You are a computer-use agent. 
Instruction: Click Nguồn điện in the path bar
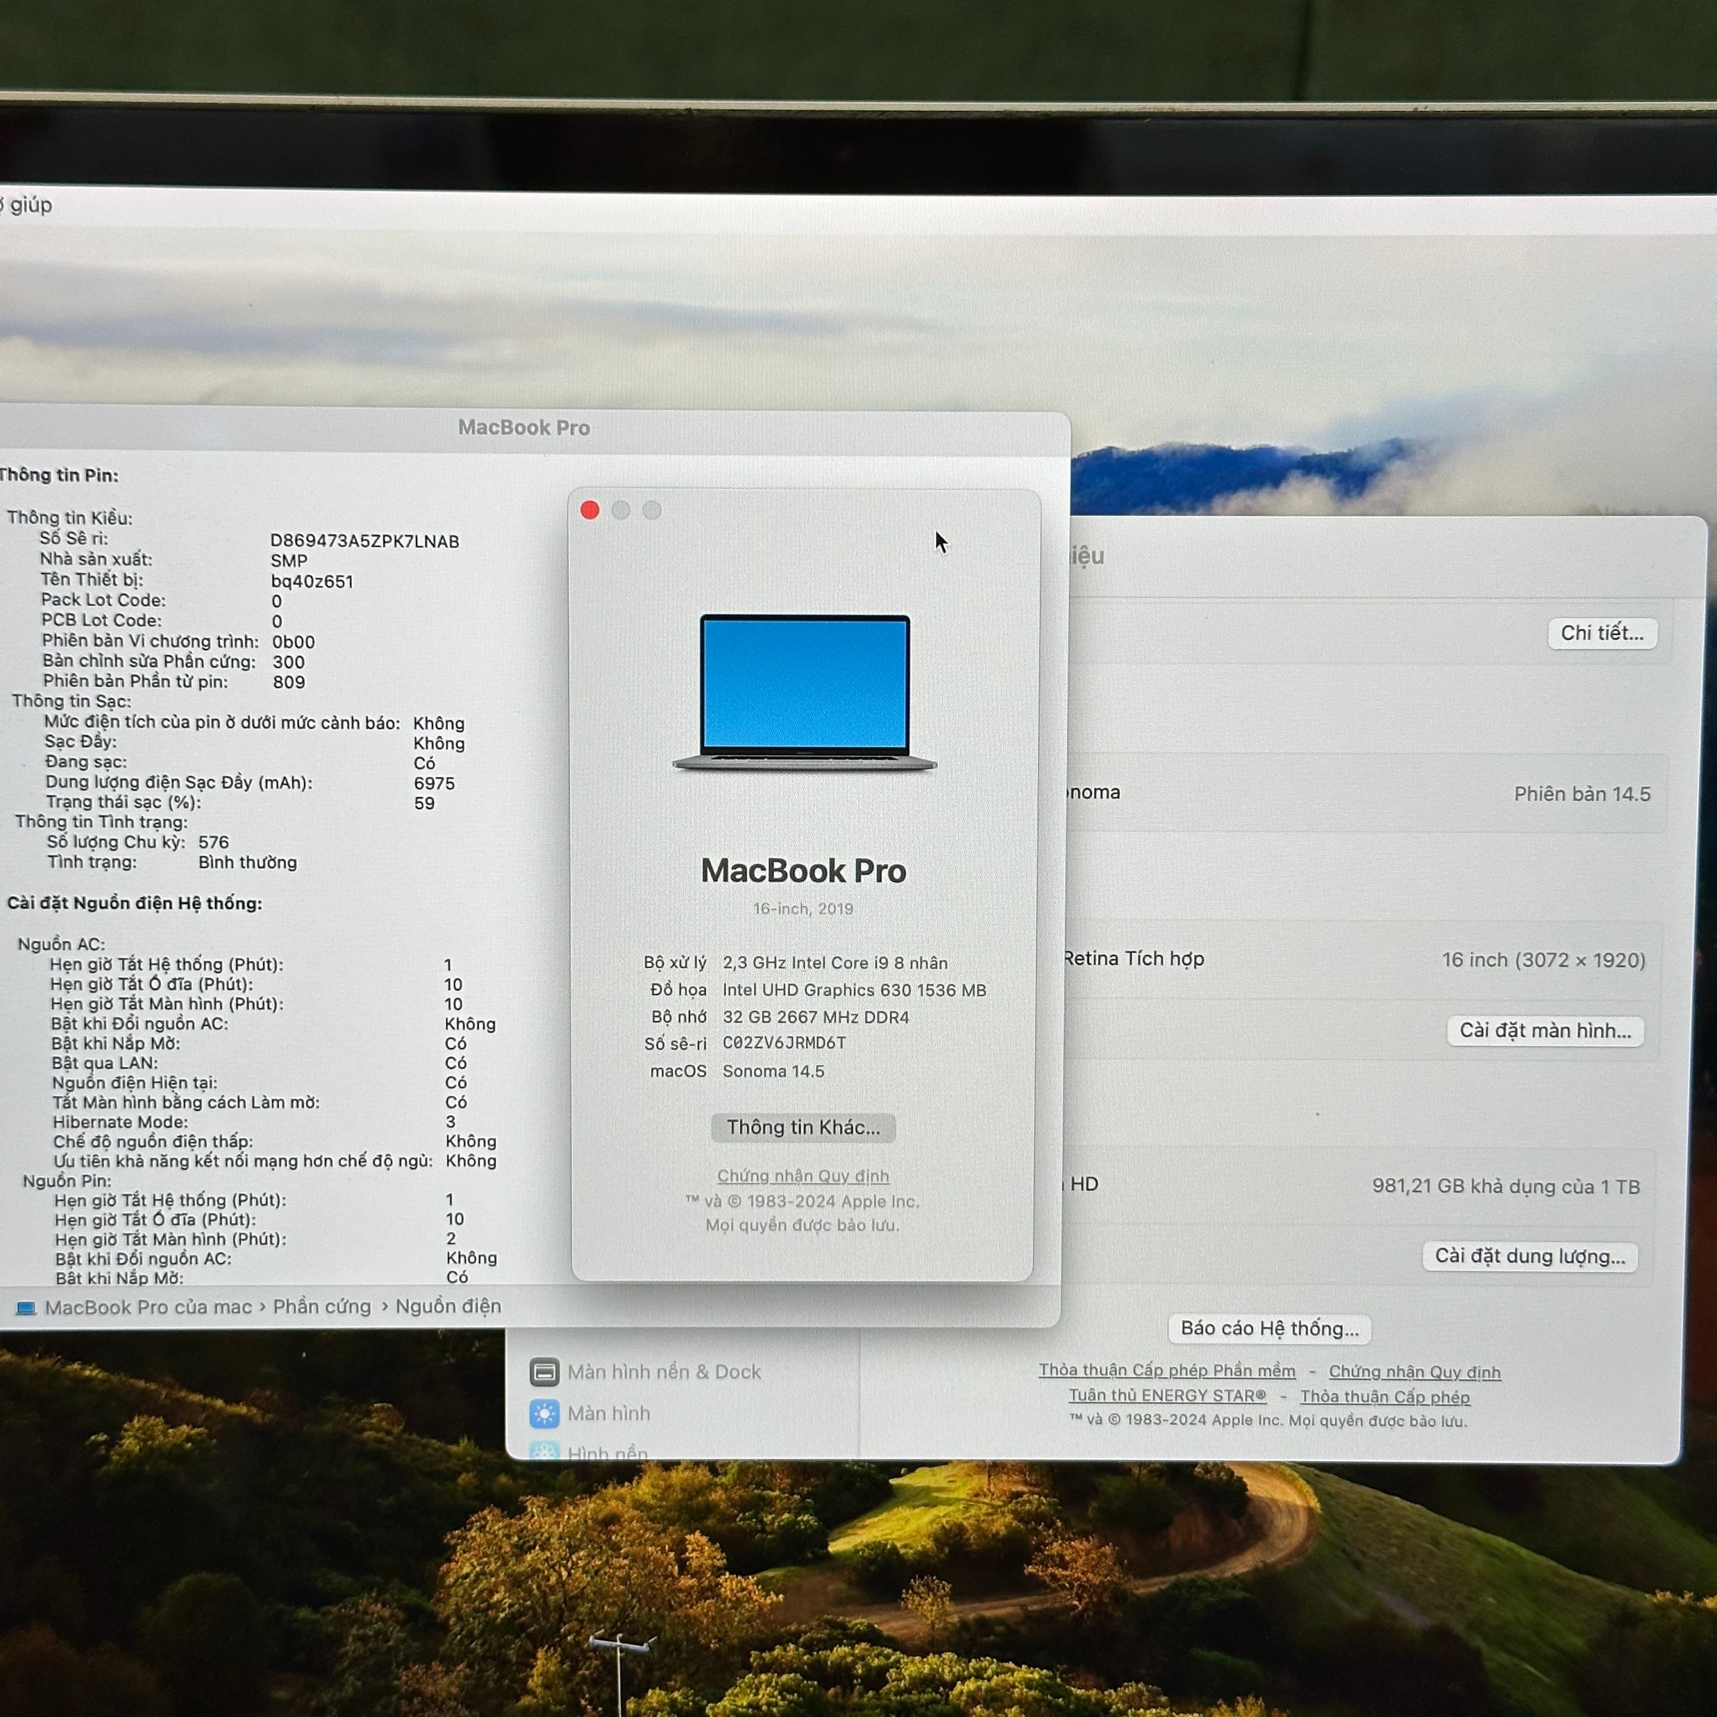point(448,1306)
